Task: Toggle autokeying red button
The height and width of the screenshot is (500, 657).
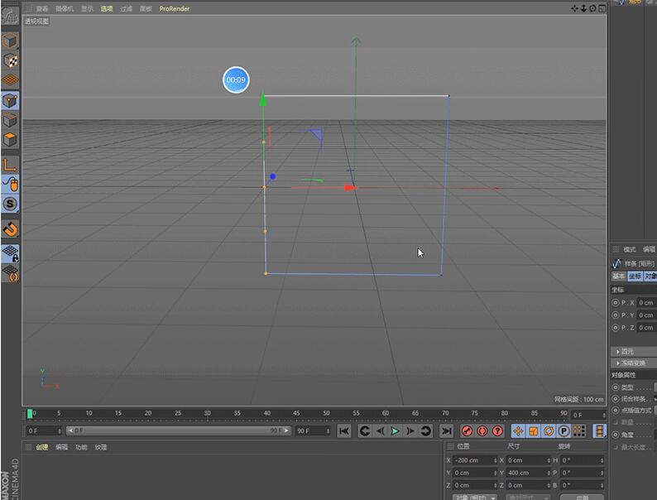Action: pyautogui.click(x=482, y=430)
